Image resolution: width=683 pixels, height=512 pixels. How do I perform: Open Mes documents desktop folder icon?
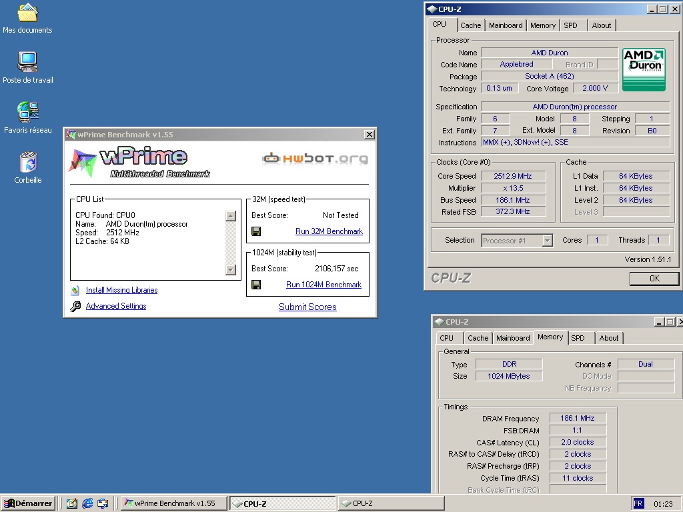27,13
